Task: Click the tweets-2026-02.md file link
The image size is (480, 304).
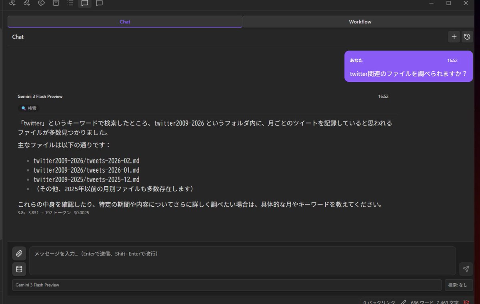Action: [x=86, y=160]
